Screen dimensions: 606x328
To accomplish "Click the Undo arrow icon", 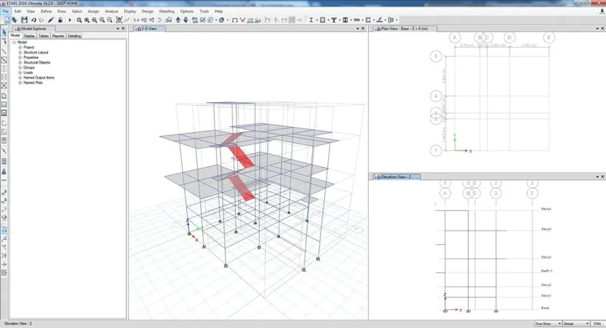I will point(33,20).
